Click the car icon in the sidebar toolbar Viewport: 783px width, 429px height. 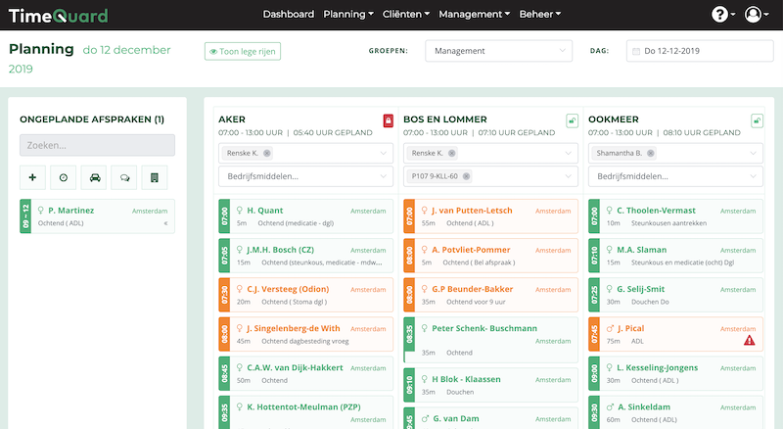click(94, 177)
